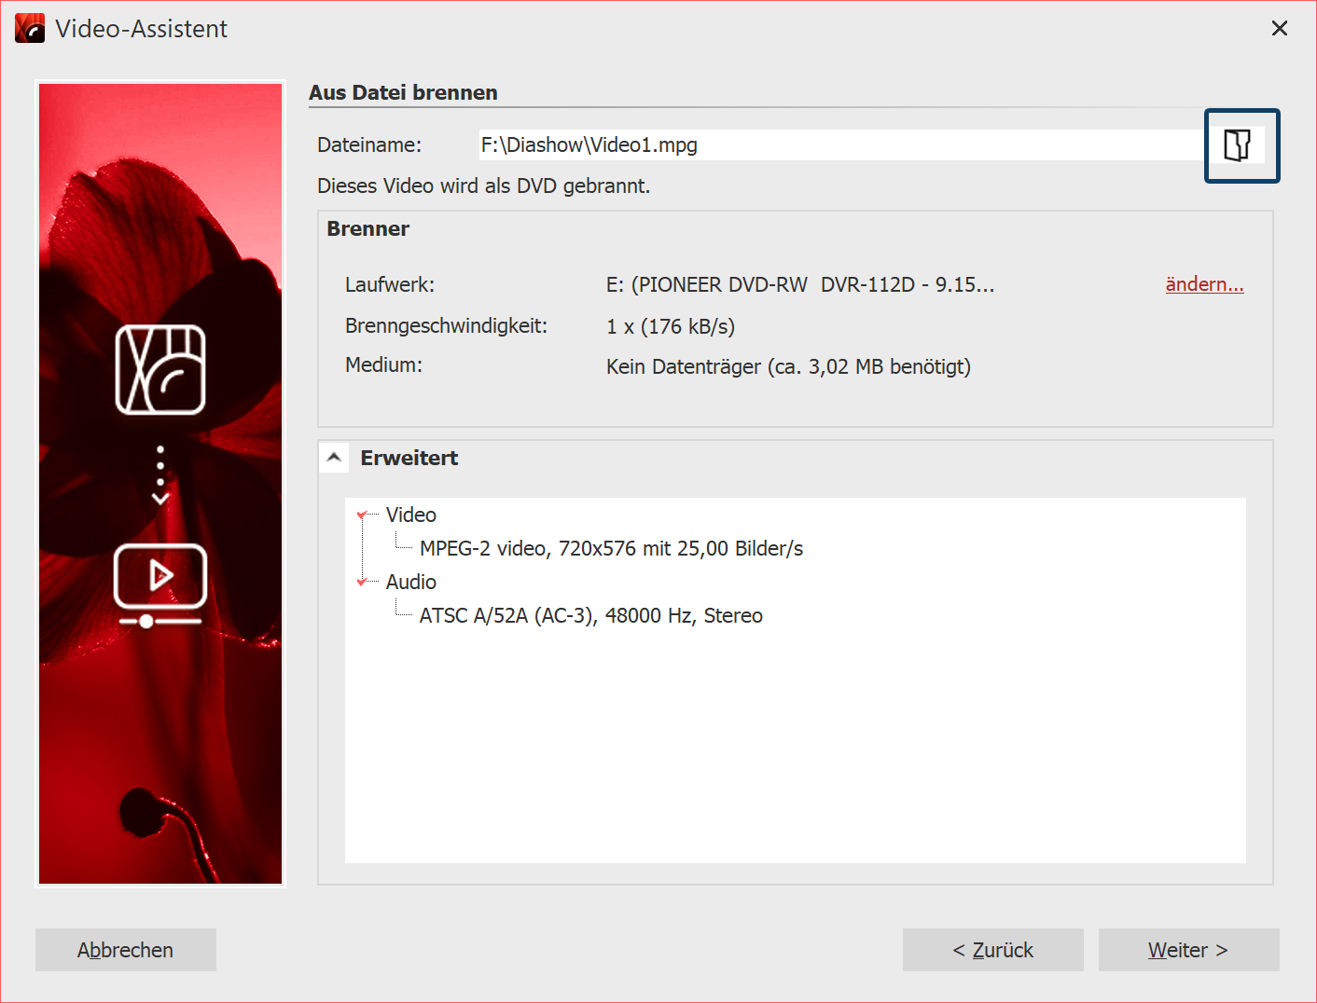Click the ändern... link
The height and width of the screenshot is (1003, 1317).
(x=1204, y=284)
